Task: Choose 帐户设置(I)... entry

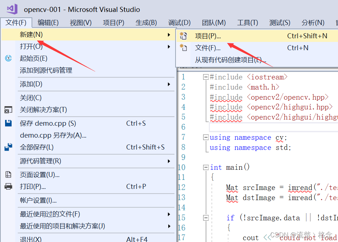Action: 38,200
